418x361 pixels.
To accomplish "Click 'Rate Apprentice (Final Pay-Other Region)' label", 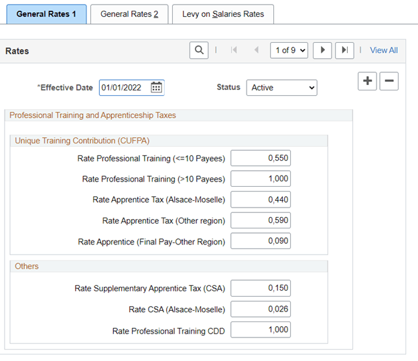I will 151,242.
